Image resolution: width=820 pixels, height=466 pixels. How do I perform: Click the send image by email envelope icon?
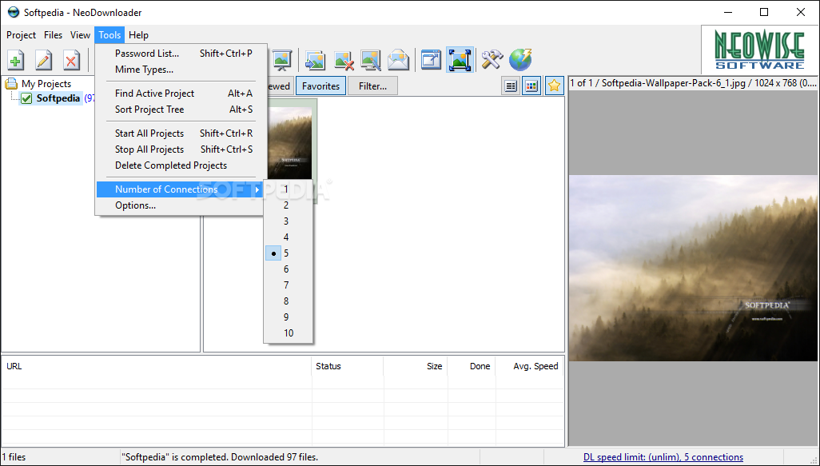click(398, 60)
